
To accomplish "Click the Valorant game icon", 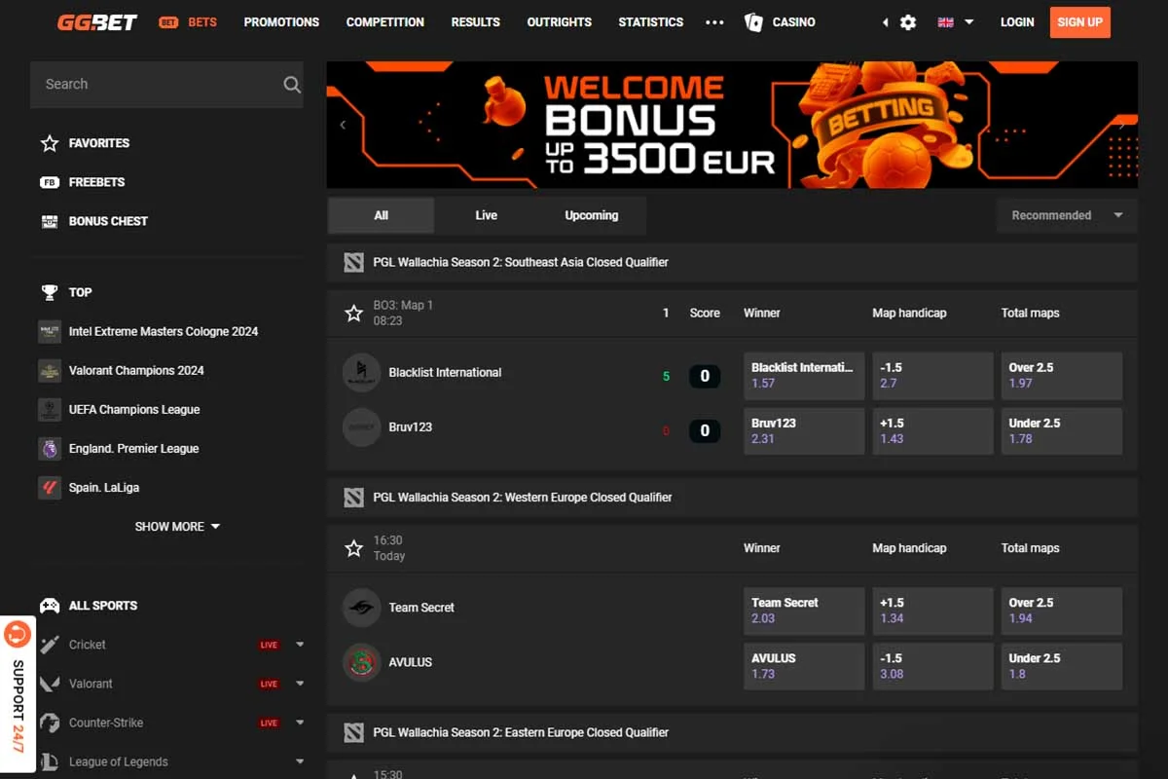I will coord(50,684).
